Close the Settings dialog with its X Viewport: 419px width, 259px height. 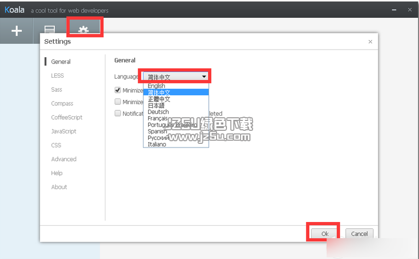coord(370,42)
